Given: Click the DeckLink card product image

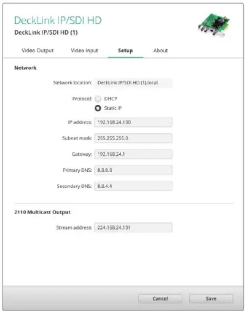Looking at the screenshot, I should tap(214, 25).
